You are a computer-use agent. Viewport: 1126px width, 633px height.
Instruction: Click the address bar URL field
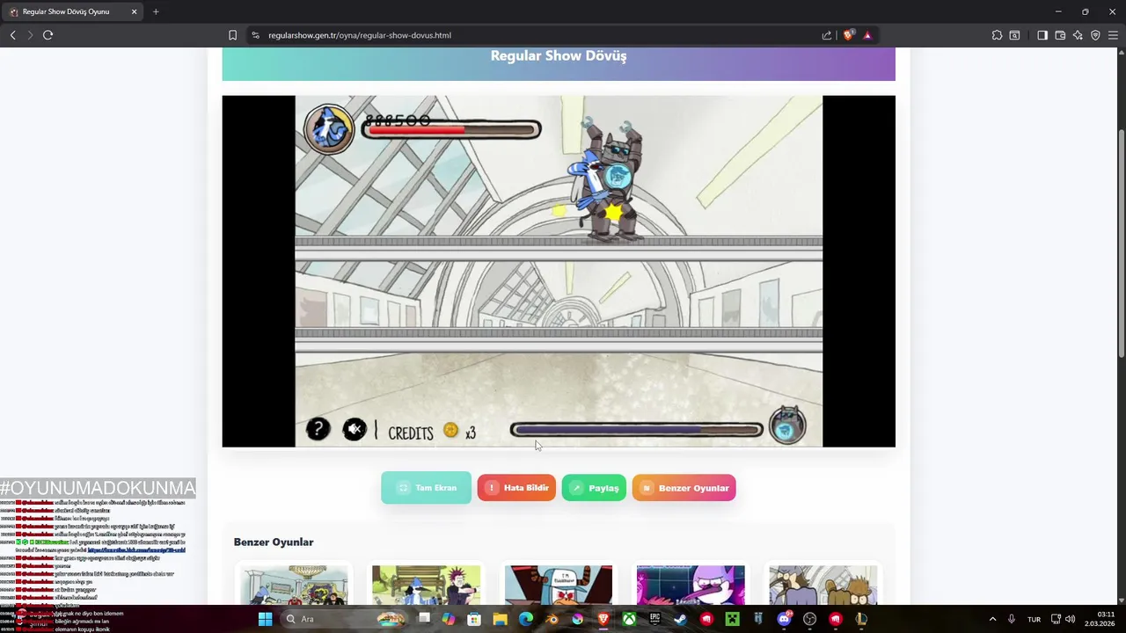point(537,35)
